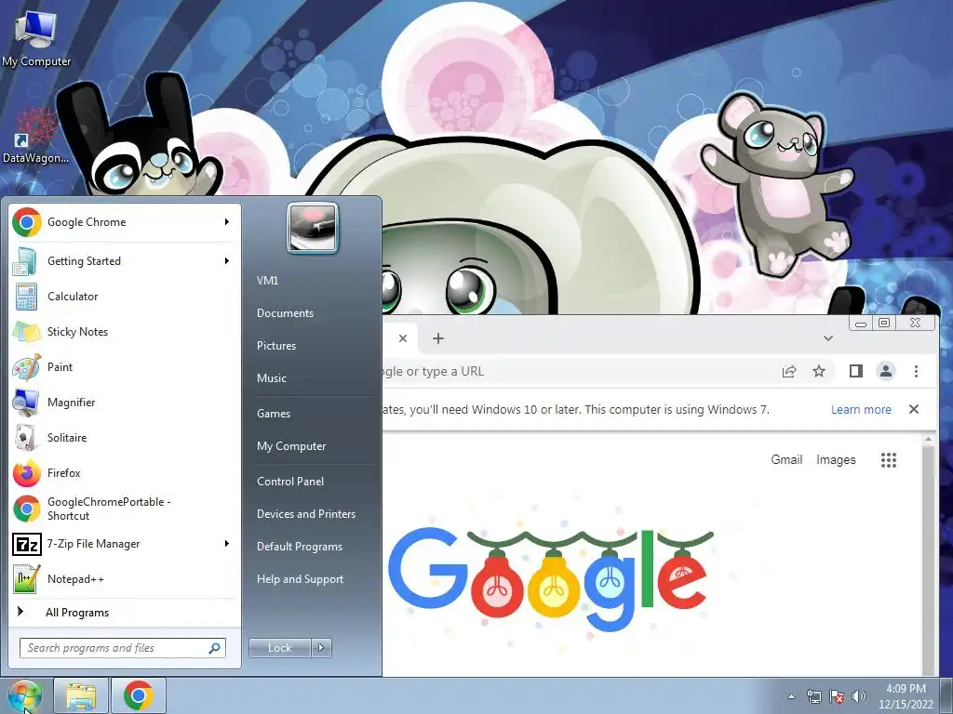Click Show desktop strip at taskbar end
This screenshot has width=953, height=714.
coord(946,695)
